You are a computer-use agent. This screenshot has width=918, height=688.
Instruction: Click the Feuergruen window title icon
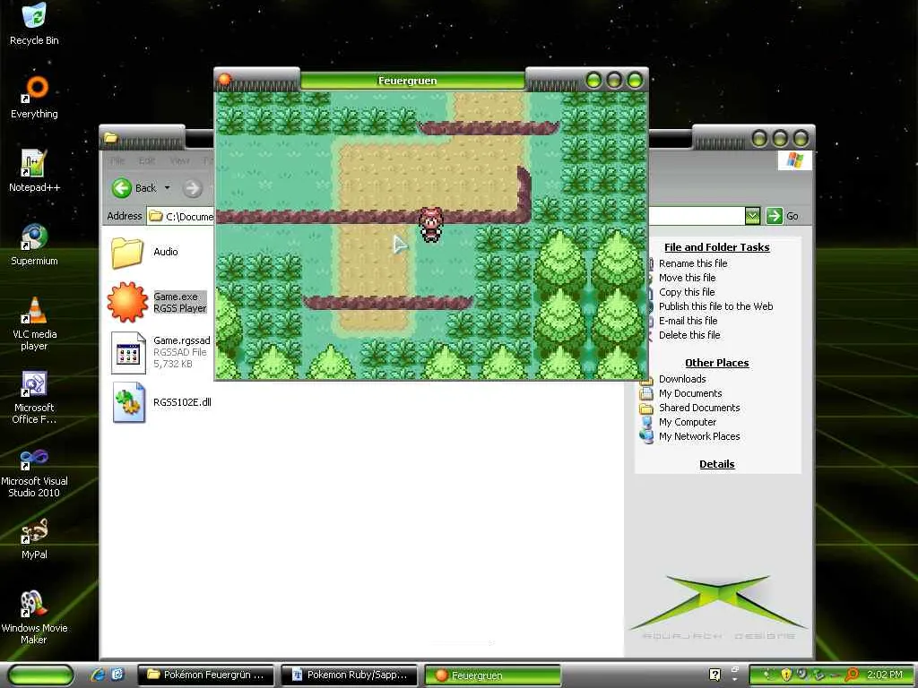224,79
